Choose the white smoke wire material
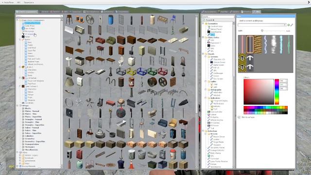The height and width of the screenshot is (175, 311). point(273,44)
